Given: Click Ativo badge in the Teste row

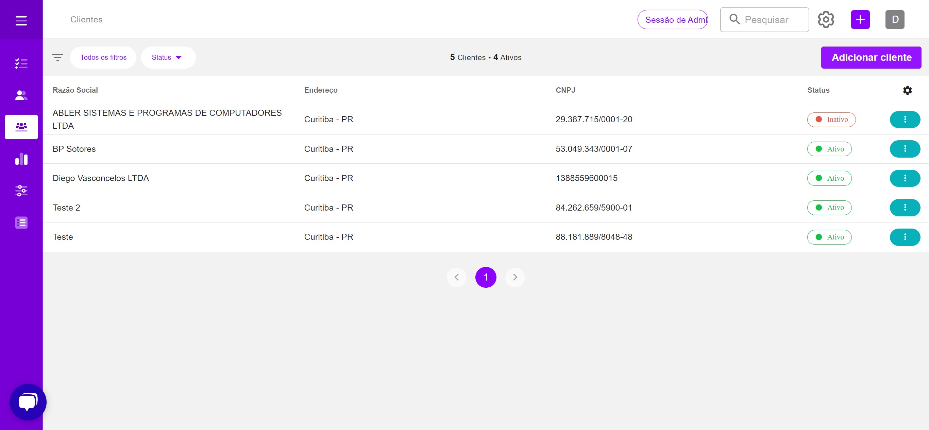Looking at the screenshot, I should click(x=829, y=237).
